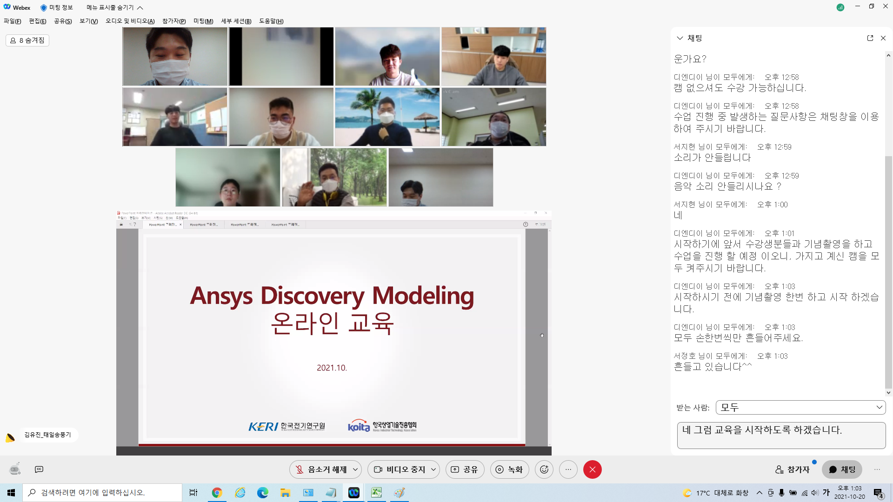
Task: Stop video with 비디오 중지 button
Action: (399, 469)
